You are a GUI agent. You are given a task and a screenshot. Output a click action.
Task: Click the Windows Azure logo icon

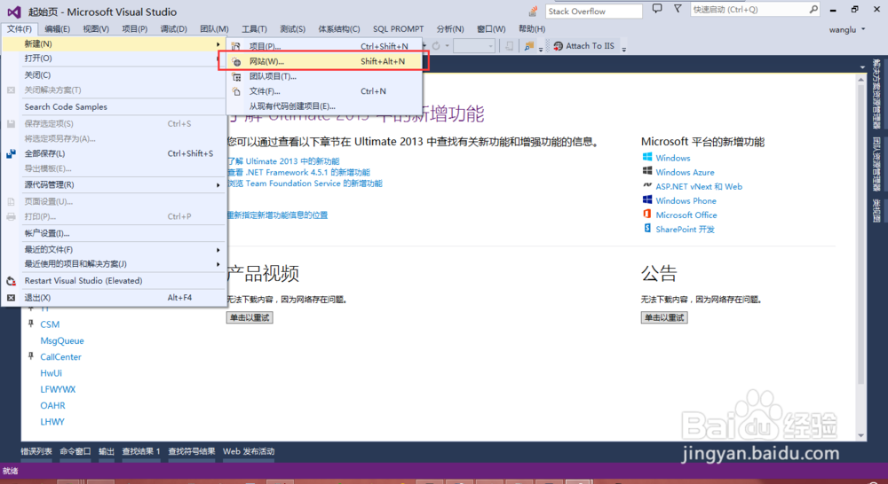coord(646,171)
